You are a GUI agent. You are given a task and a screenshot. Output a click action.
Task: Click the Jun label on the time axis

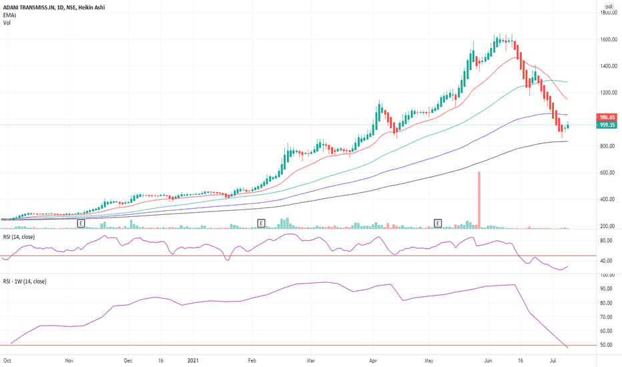click(488, 360)
